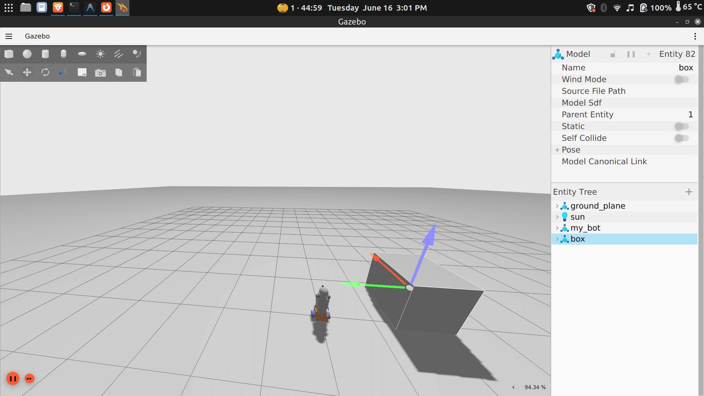The height and width of the screenshot is (396, 704).
Task: Open the align tool with blue cube
Action: (63, 72)
